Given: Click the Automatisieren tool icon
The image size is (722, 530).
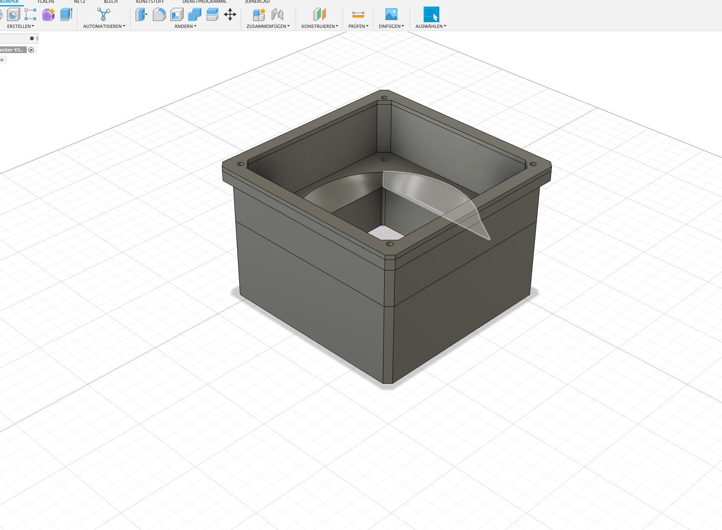Looking at the screenshot, I should click(103, 15).
